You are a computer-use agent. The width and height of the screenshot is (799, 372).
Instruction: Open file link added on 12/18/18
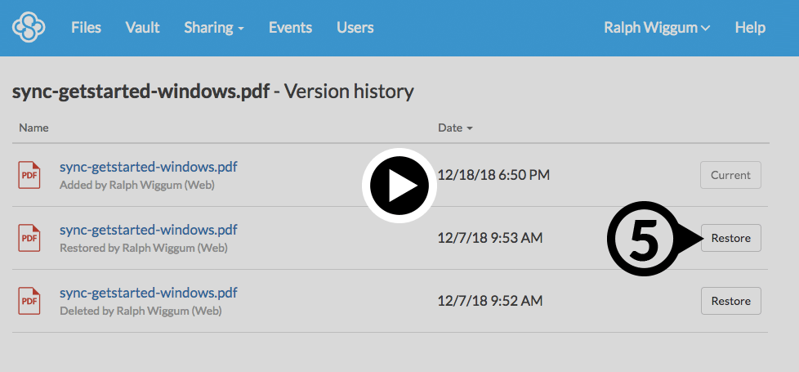(x=148, y=167)
